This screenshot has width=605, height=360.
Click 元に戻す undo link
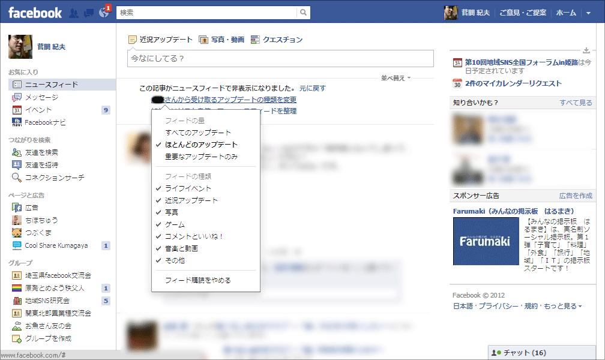click(313, 88)
